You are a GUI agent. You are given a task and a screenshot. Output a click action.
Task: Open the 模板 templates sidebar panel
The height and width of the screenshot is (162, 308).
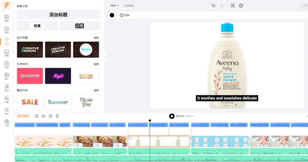click(x=7, y=18)
